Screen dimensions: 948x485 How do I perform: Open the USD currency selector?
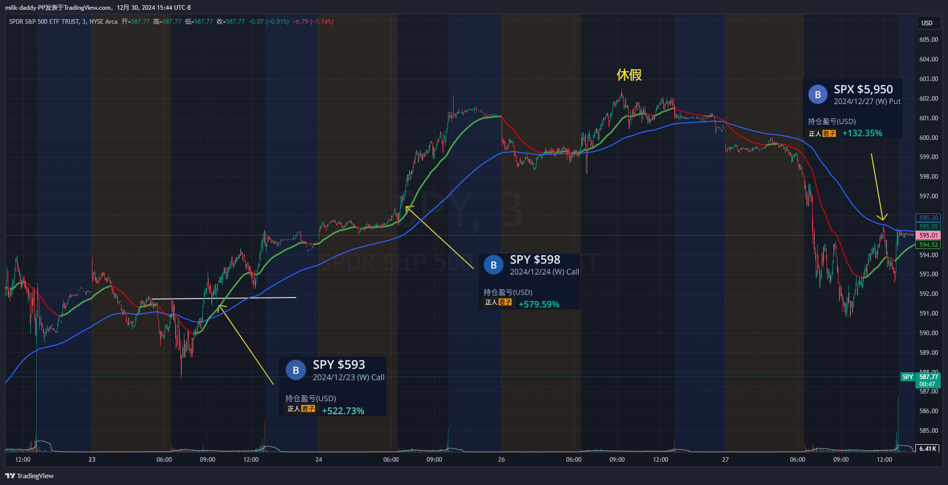(x=927, y=23)
